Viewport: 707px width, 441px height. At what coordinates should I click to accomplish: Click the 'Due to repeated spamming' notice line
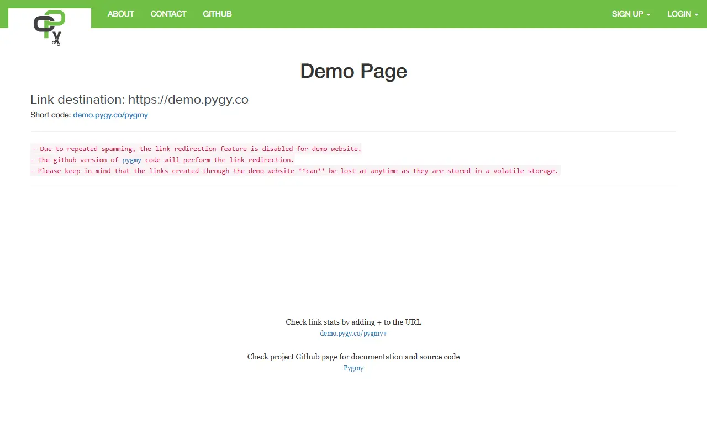(x=196, y=149)
